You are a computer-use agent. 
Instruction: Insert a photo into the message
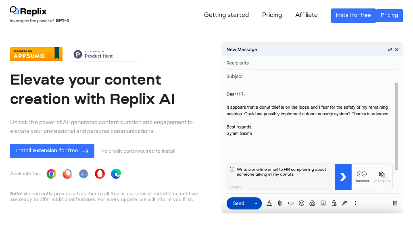(323, 203)
